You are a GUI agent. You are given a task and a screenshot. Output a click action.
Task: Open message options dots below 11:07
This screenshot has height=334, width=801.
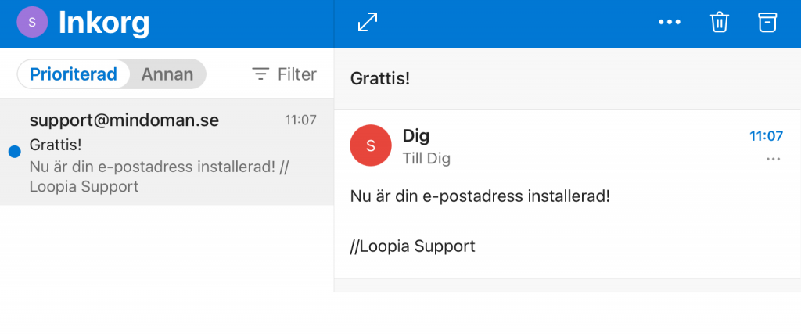774,160
